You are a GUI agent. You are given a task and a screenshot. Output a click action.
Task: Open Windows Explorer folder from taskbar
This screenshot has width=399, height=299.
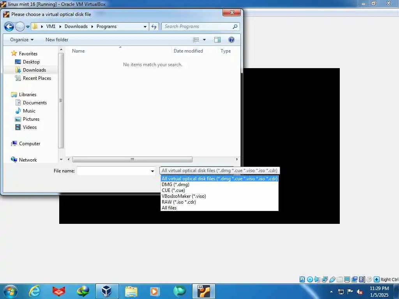point(131,292)
